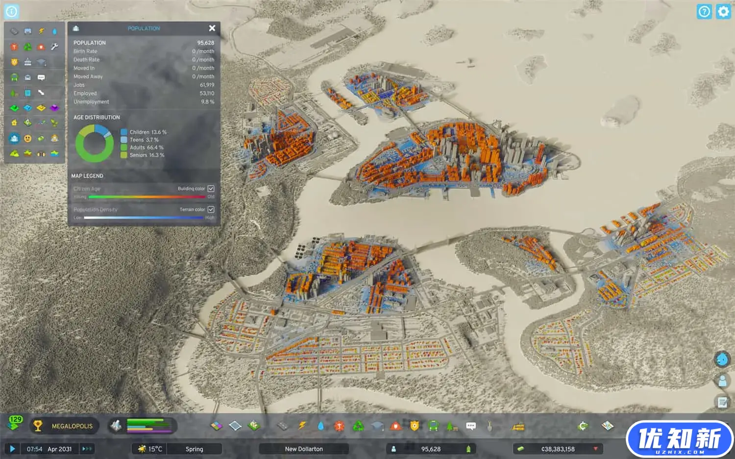Select the Police info view in icon grid
The height and width of the screenshot is (459, 735).
(x=14, y=62)
